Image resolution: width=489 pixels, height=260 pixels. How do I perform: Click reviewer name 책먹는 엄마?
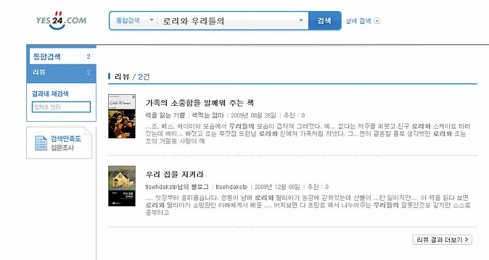(208, 116)
